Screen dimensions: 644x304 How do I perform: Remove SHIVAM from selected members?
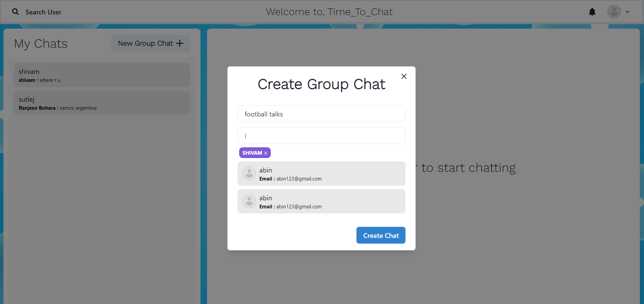pos(266,153)
